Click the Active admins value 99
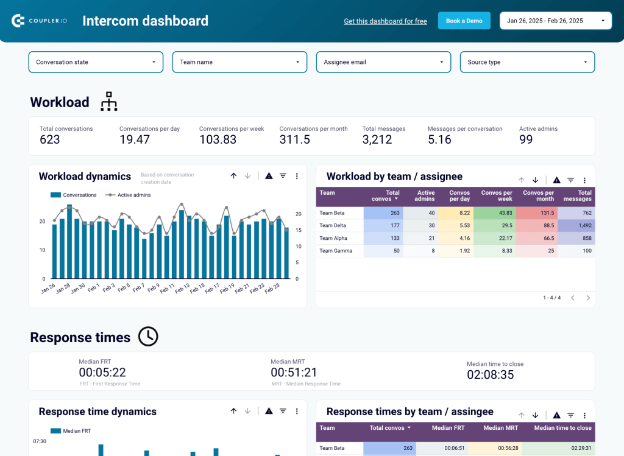The width and height of the screenshot is (624, 456). point(526,139)
